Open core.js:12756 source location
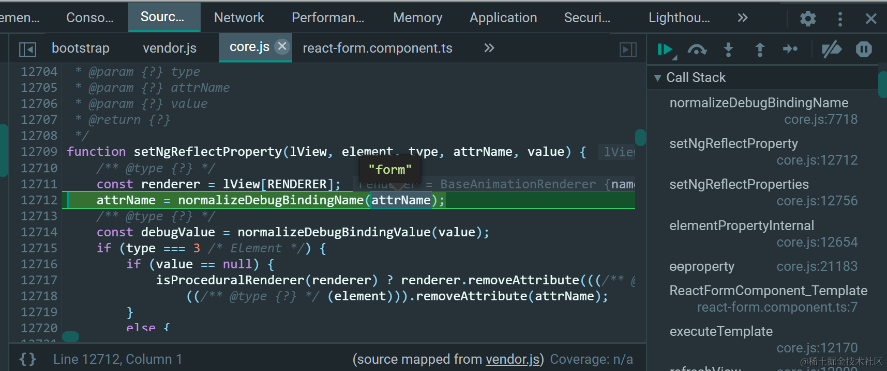The height and width of the screenshot is (371, 887). pos(817,201)
